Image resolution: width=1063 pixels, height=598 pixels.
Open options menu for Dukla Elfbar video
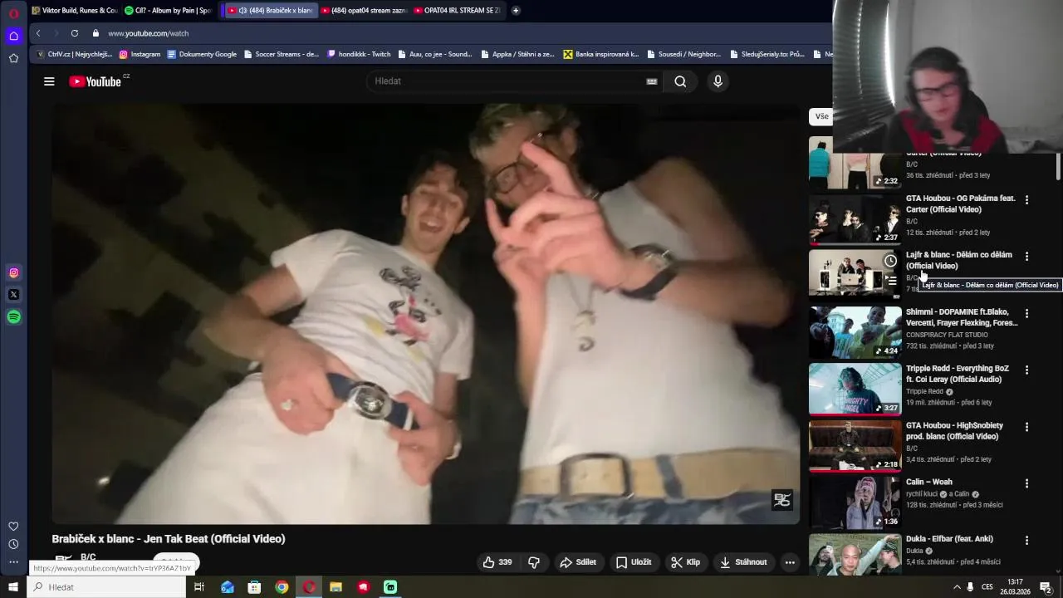pyautogui.click(x=1026, y=541)
